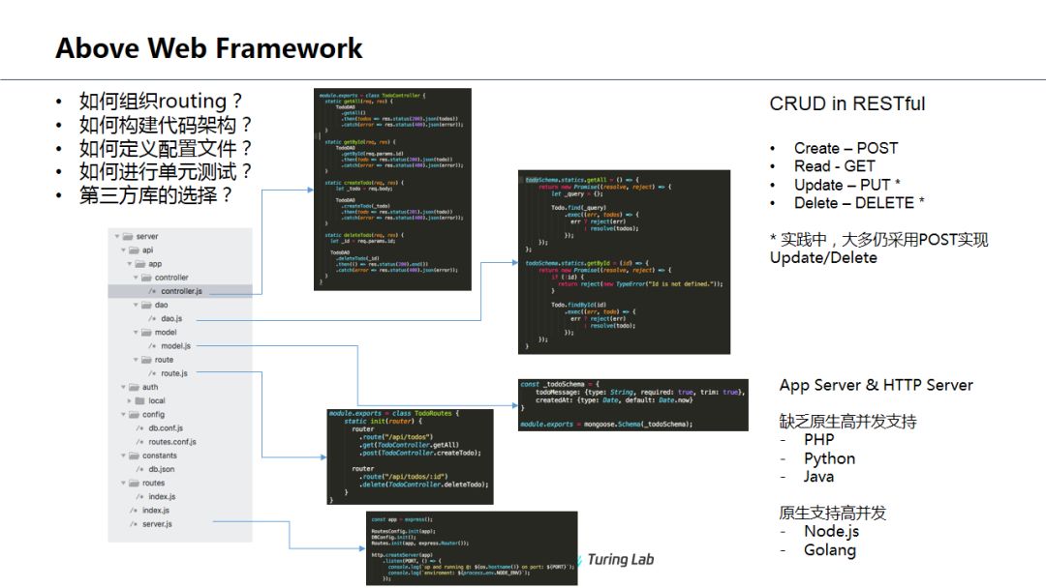
Task: Click the 缺乏原生高并发支持 heading
Action: tap(847, 422)
